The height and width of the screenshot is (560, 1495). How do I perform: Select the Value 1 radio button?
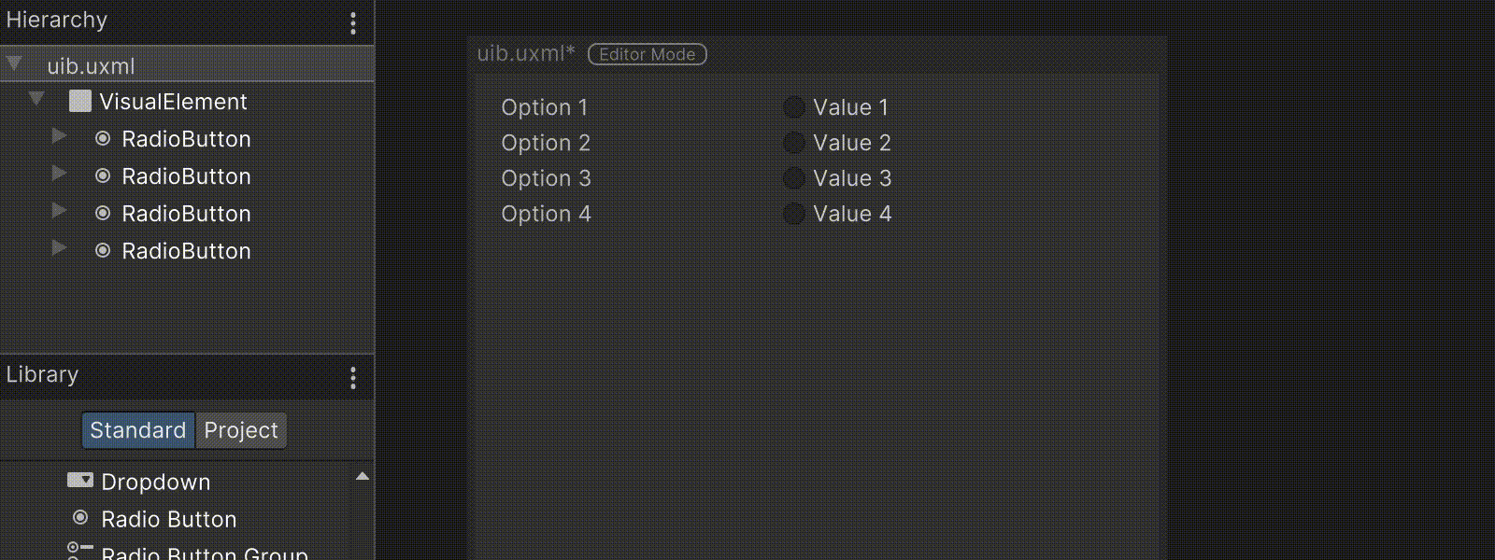pyautogui.click(x=793, y=107)
